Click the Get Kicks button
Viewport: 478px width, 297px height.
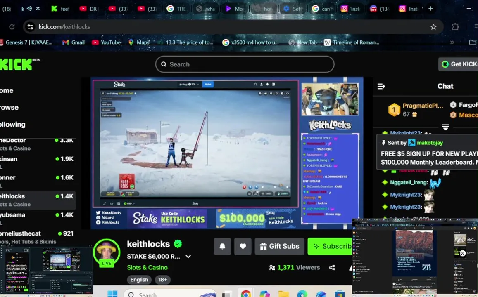458,64
